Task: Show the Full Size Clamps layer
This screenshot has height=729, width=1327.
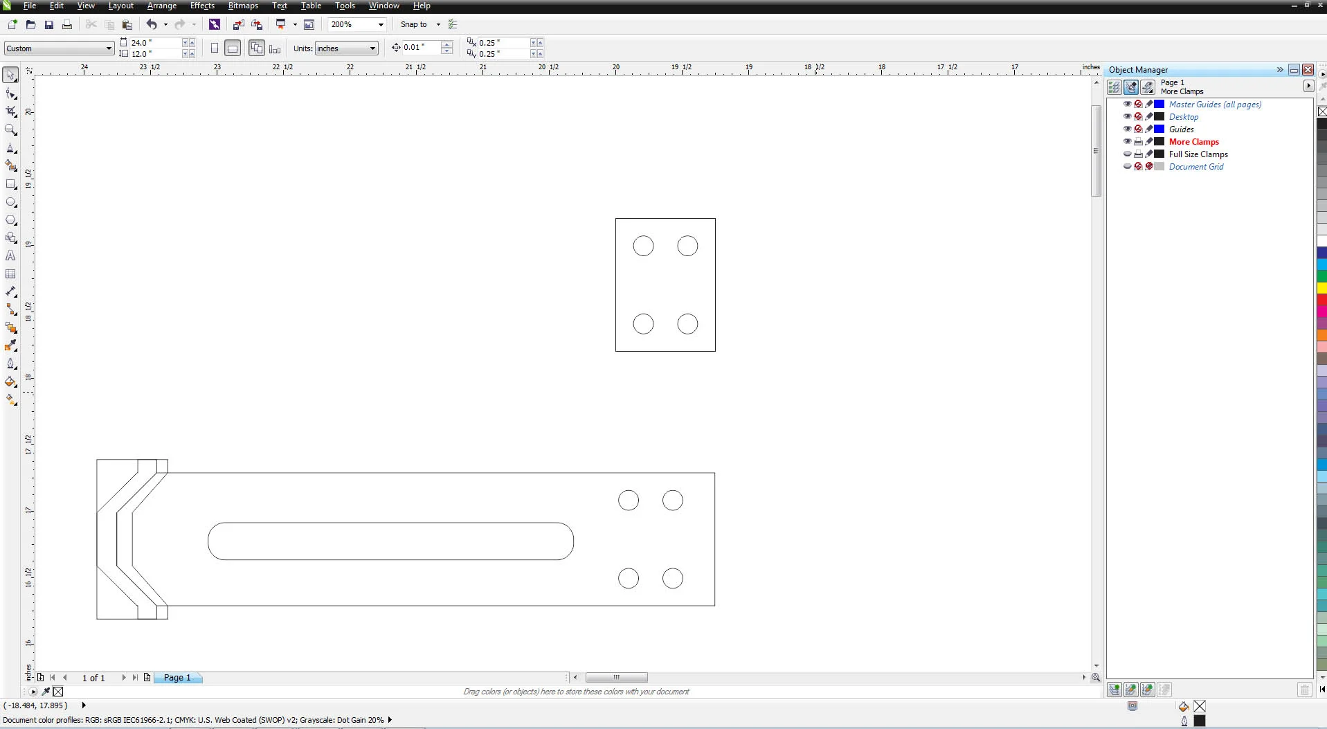Action: [1127, 154]
